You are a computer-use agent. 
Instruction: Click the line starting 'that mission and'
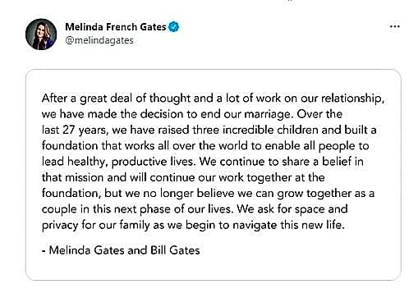click(x=183, y=177)
